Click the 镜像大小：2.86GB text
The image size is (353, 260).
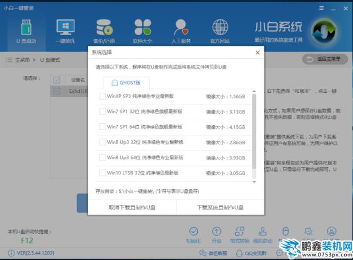[x=226, y=142]
